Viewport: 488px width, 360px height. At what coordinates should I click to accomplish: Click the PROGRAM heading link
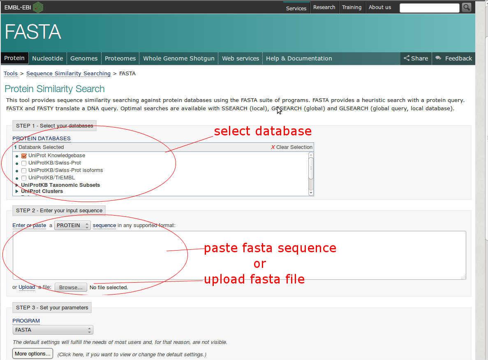point(26,321)
